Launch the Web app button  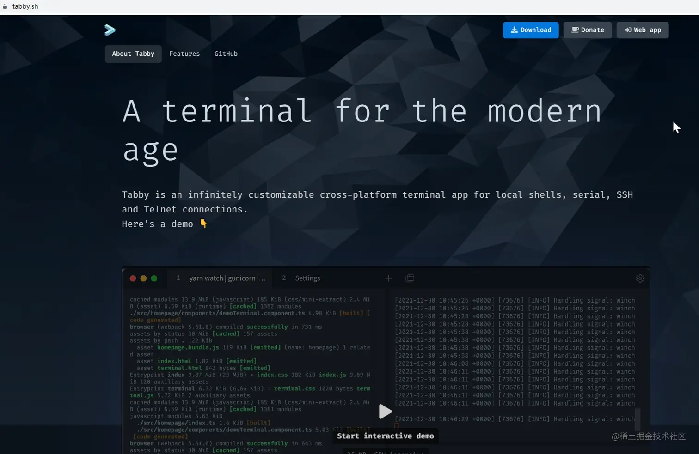click(643, 30)
